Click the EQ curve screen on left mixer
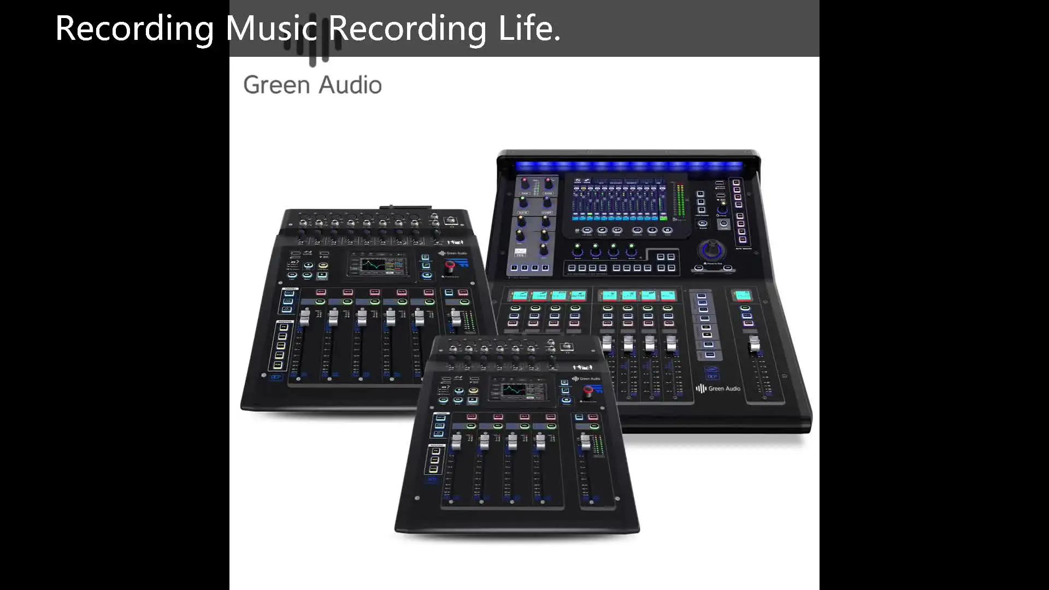This screenshot has width=1049, height=590. pos(378,266)
